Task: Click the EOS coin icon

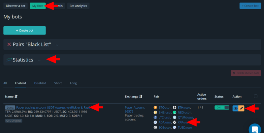Action: coord(155,127)
